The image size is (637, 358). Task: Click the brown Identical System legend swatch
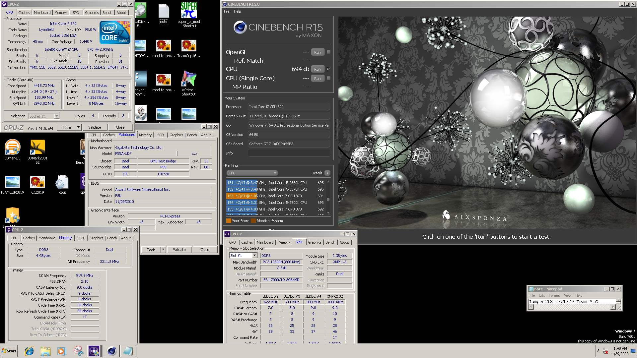(x=253, y=221)
